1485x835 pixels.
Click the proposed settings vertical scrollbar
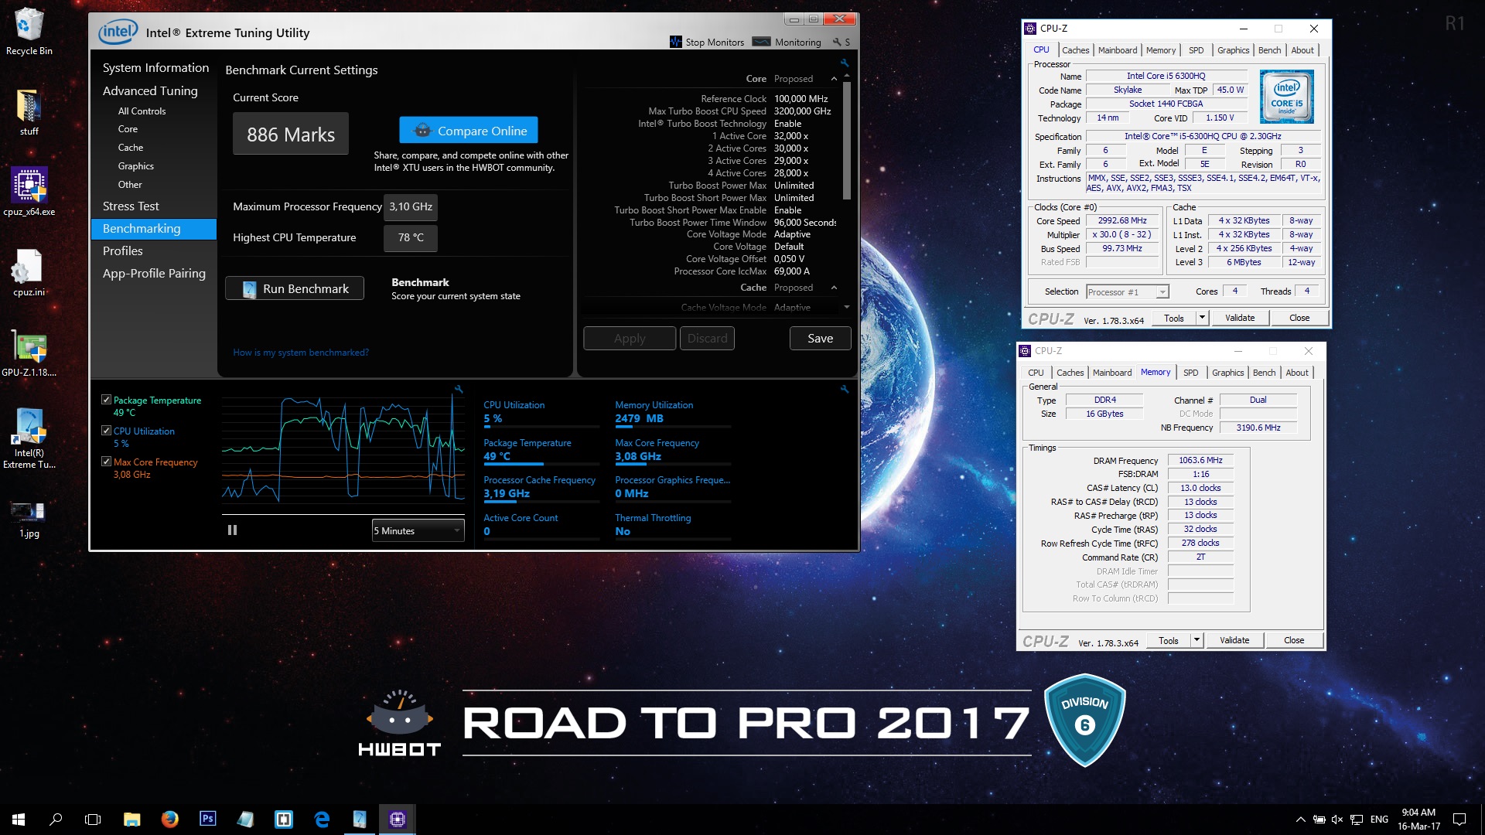pyautogui.click(x=847, y=141)
